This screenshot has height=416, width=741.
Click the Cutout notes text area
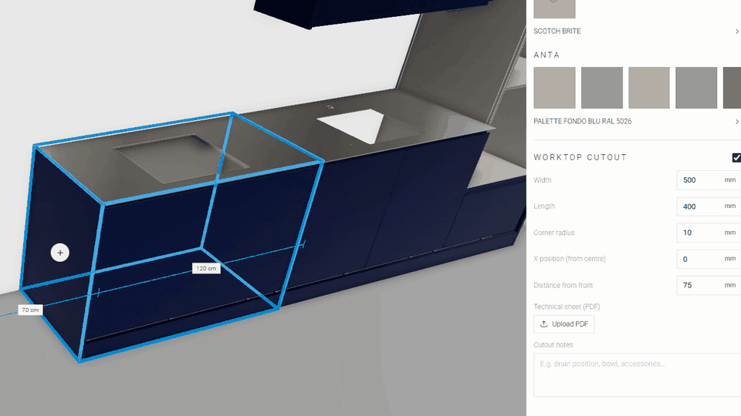click(x=637, y=375)
